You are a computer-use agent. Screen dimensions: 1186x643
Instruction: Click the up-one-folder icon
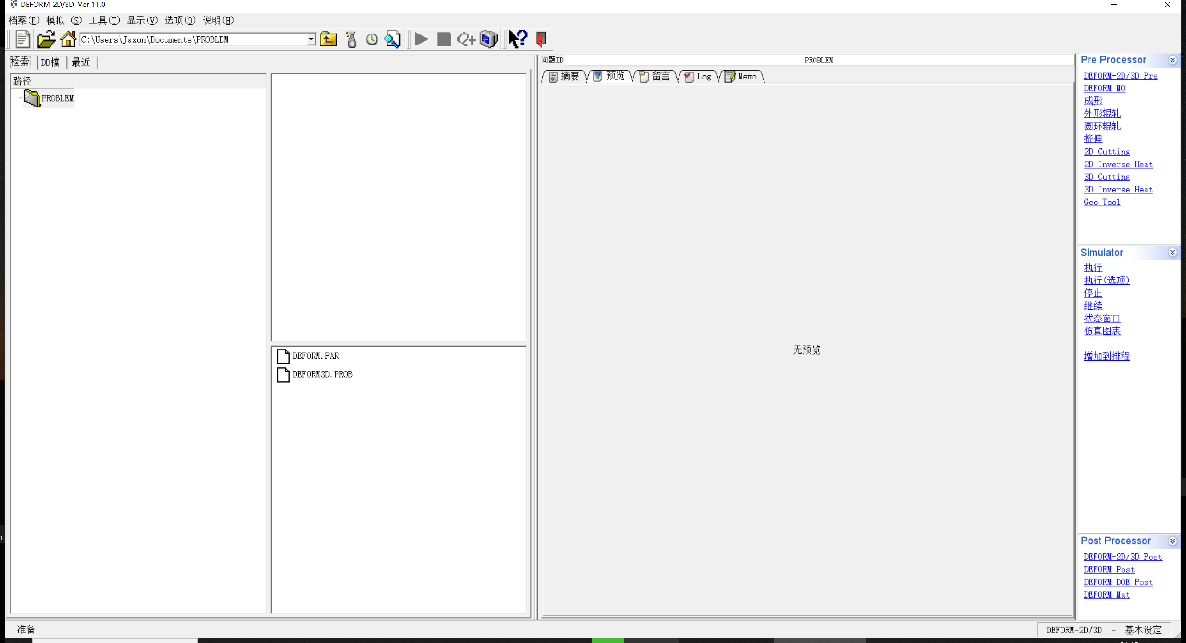(x=329, y=39)
